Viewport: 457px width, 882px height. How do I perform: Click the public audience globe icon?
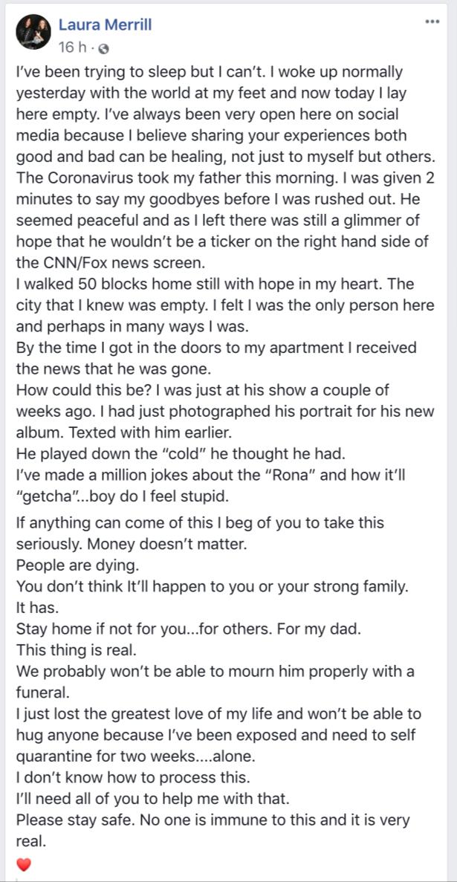pyautogui.click(x=103, y=48)
